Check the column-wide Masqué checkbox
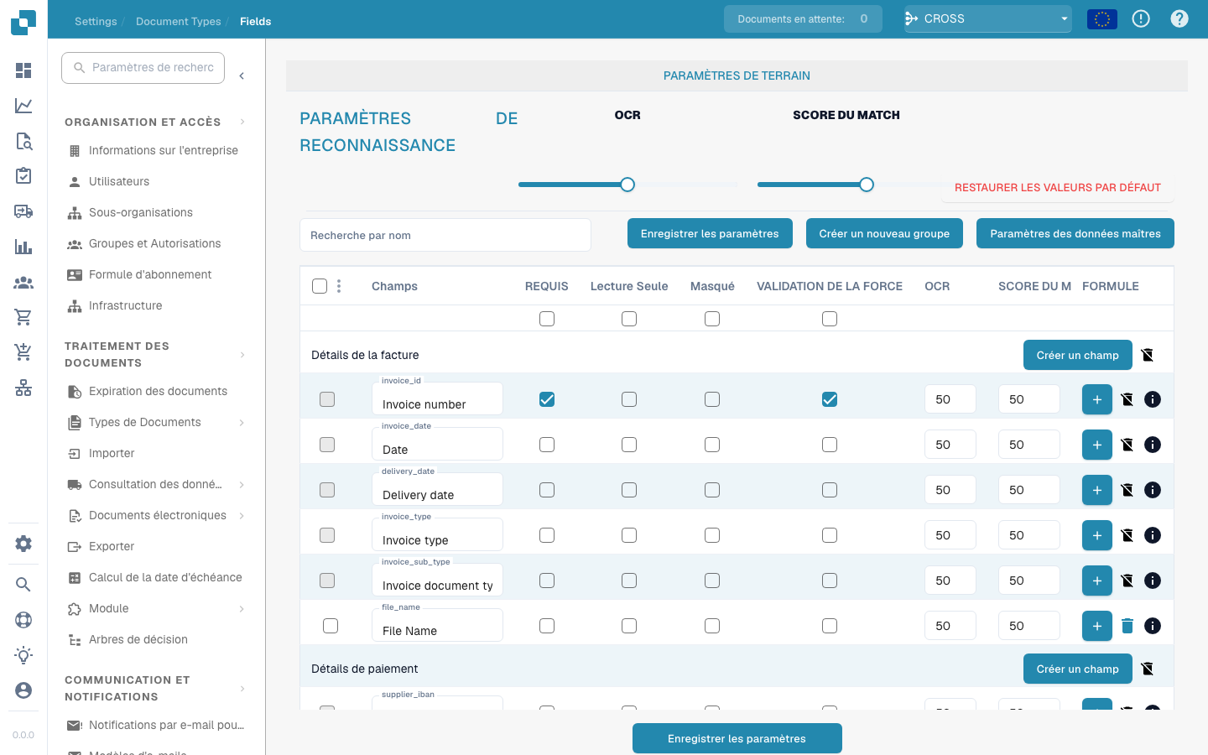 (x=712, y=319)
